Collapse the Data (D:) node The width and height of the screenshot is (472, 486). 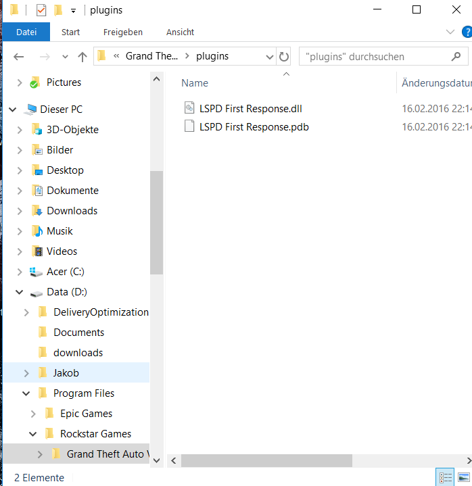[x=20, y=292]
